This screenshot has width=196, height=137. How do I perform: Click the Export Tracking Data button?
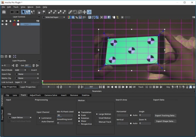165,116
